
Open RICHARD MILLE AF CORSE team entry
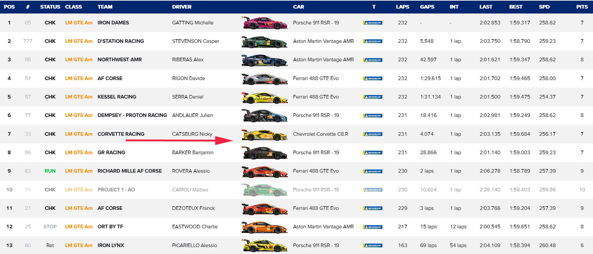tap(130, 171)
